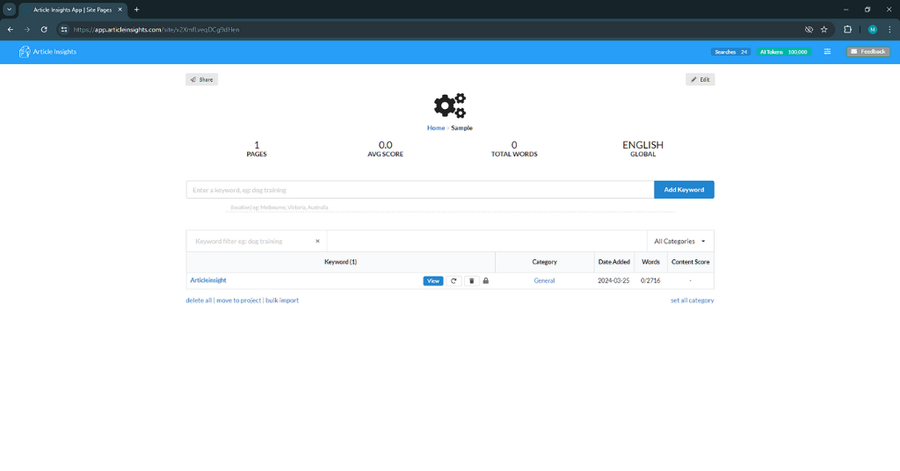Click the 2024-03-25 date cell
This screenshot has width=900, height=471.
tap(613, 280)
